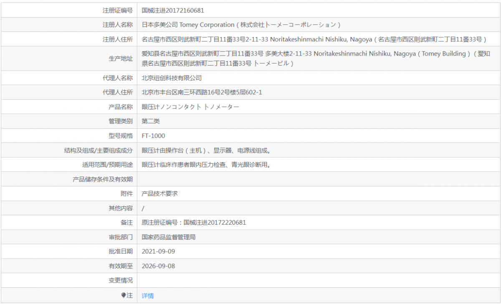Viewport: 501px width, 304px height.
Task: Click the 审批部门 label
Action: pyautogui.click(x=121, y=237)
